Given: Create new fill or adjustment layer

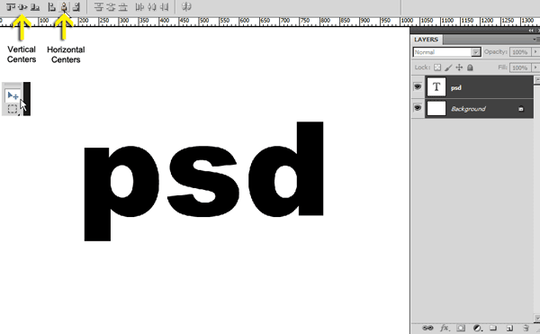Looking at the screenshot, I should [x=477, y=328].
